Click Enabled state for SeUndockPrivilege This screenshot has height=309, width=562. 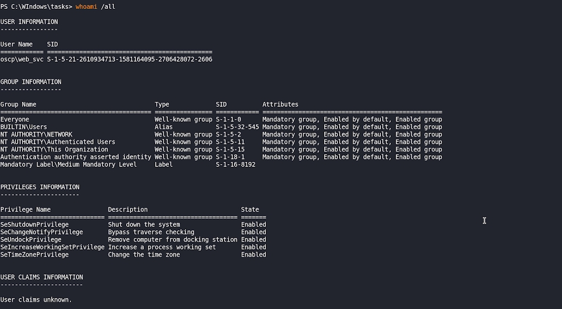pyautogui.click(x=253, y=240)
